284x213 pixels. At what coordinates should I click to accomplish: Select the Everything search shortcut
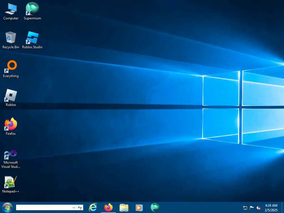click(x=11, y=69)
